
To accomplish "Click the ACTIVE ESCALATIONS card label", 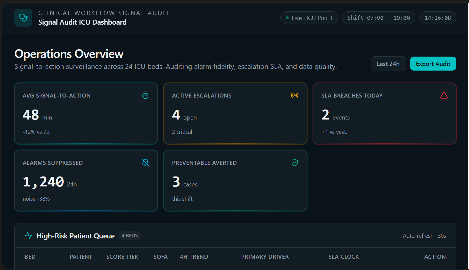I will (x=202, y=96).
